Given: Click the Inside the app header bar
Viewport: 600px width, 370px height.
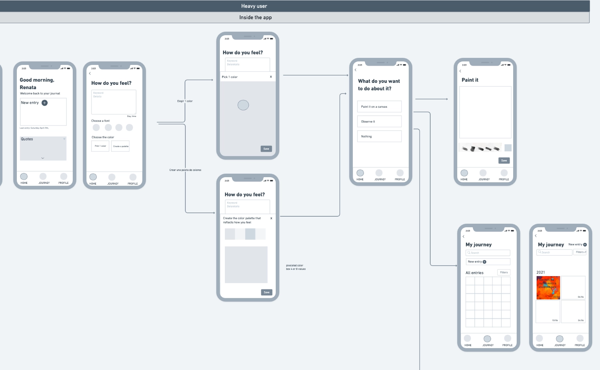Looking at the screenshot, I should click(x=295, y=17).
